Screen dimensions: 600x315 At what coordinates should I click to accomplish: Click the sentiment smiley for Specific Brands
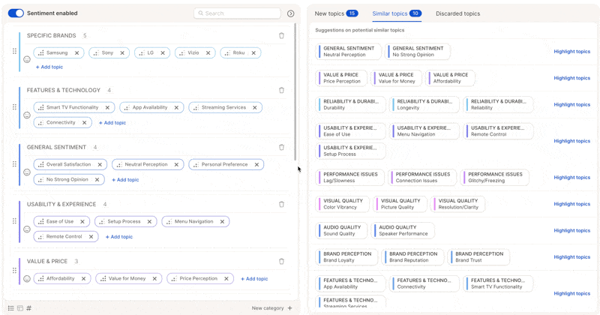pyautogui.click(x=26, y=59)
